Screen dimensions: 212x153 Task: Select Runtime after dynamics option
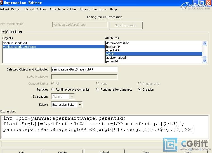[x=97, y=89]
